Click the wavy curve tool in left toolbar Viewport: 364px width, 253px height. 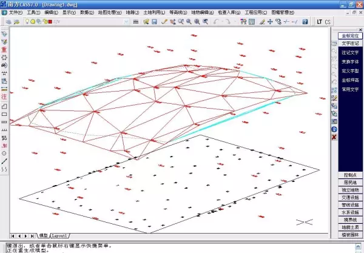point(4,169)
